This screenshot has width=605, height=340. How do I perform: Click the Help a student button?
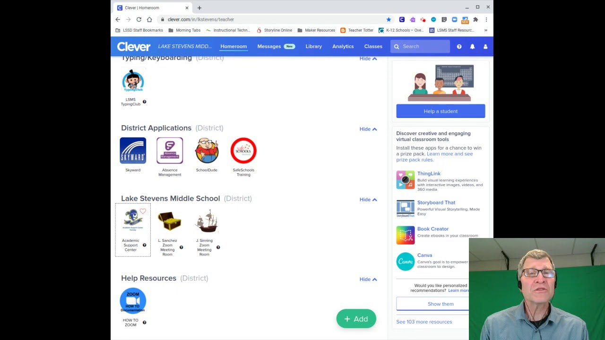tap(441, 111)
